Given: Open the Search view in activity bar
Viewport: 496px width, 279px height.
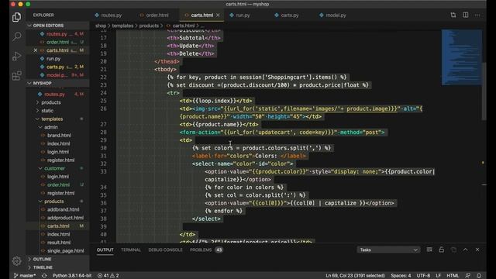Looking at the screenshot, I should 17,36.
